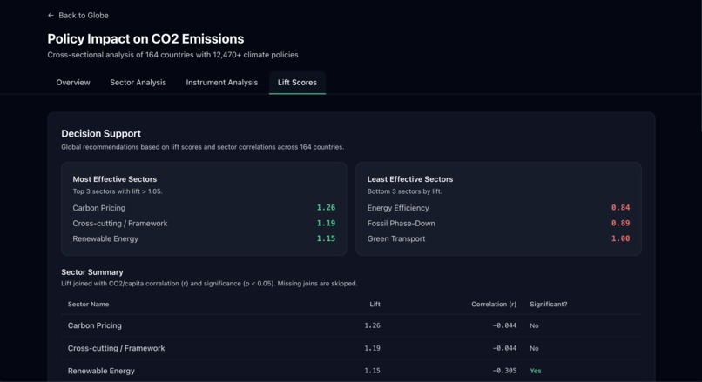Viewport: 702px width, 382px height.
Task: Click the red 1.00 lift value
Action: (x=620, y=238)
